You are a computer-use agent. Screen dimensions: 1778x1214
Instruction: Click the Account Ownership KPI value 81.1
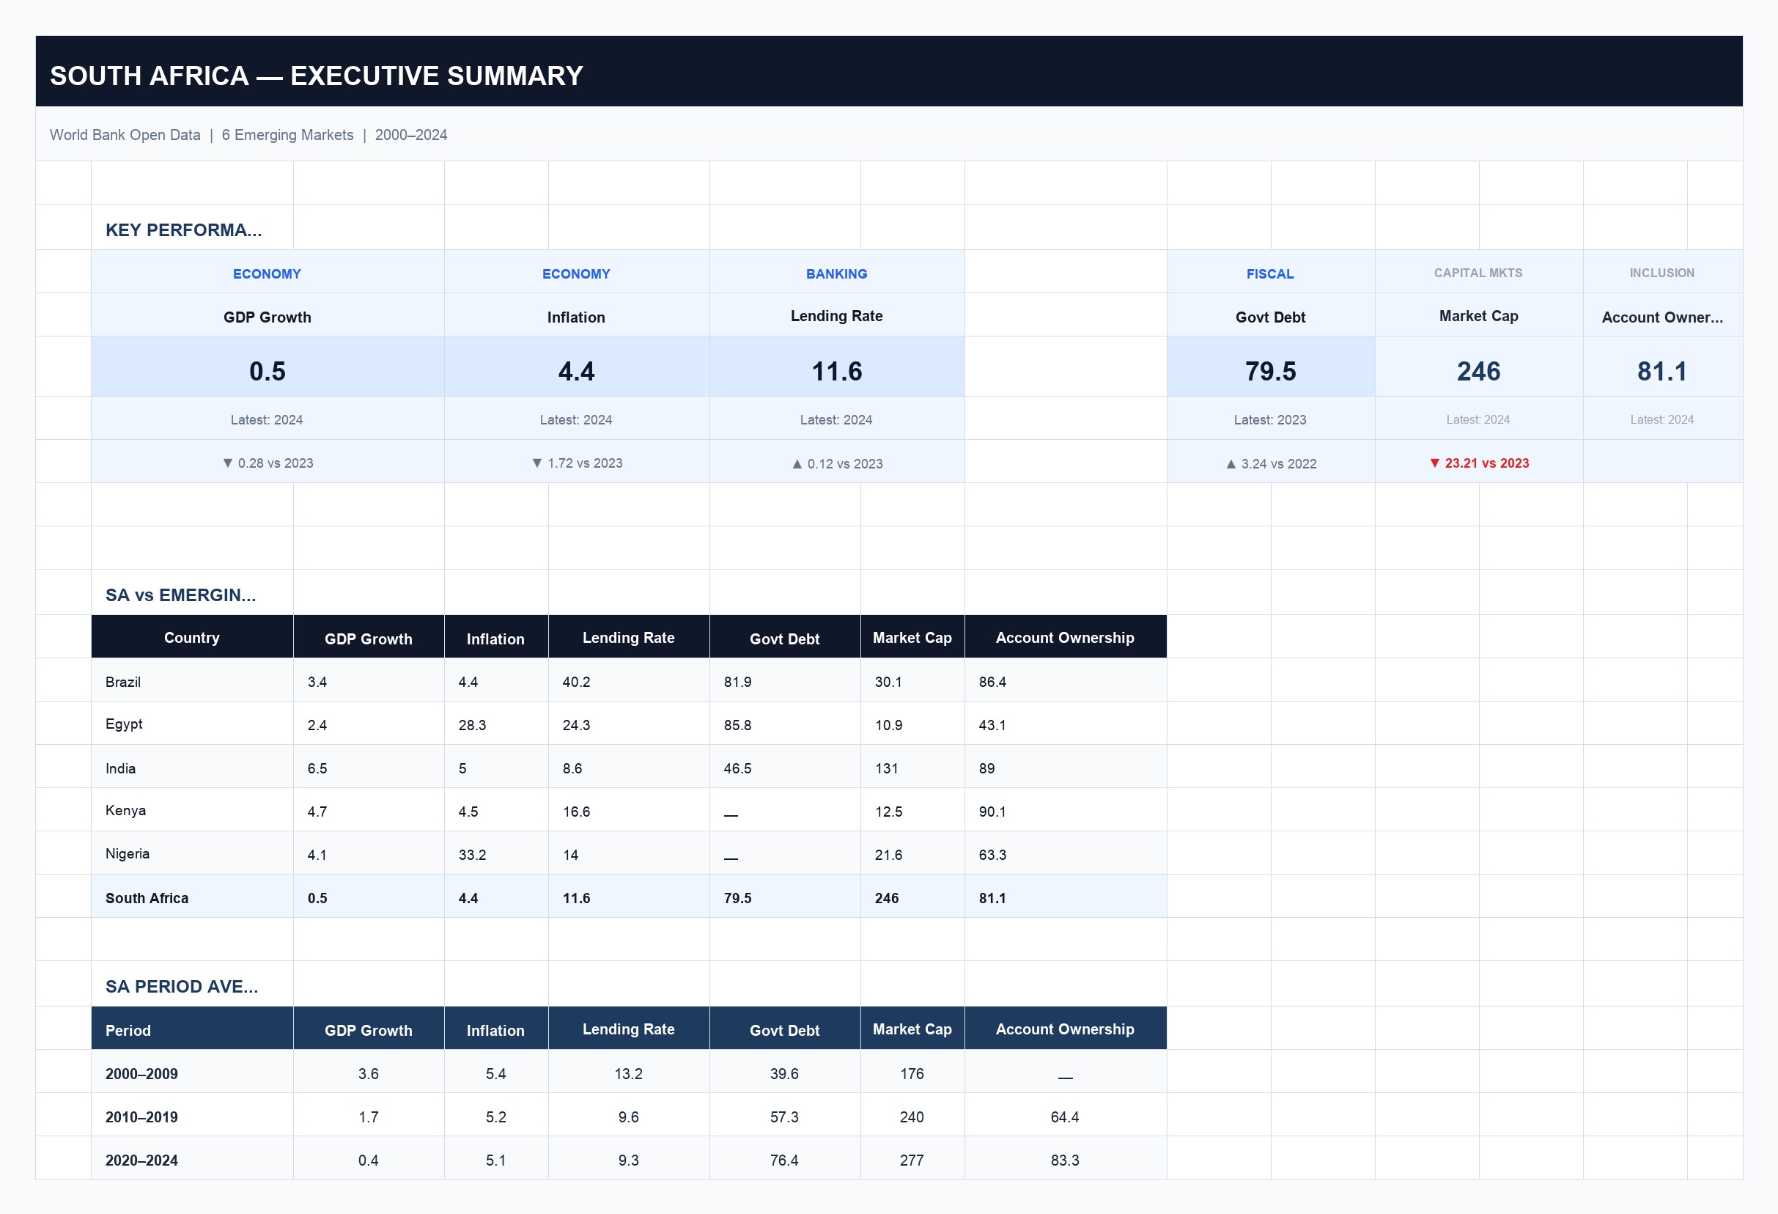[x=1661, y=371]
